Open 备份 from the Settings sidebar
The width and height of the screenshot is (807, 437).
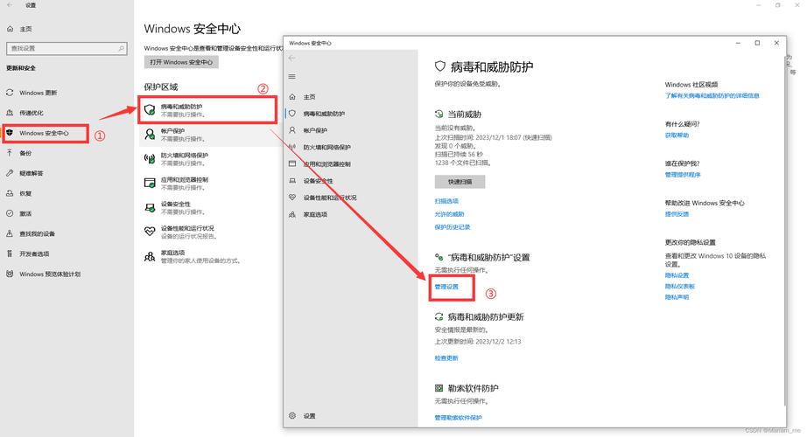(x=25, y=153)
